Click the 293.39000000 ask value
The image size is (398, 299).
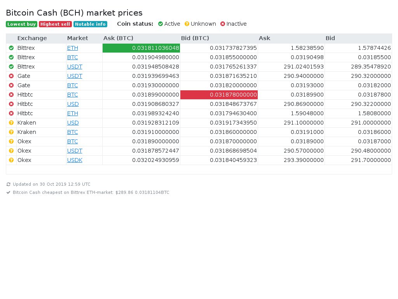tap(304, 160)
